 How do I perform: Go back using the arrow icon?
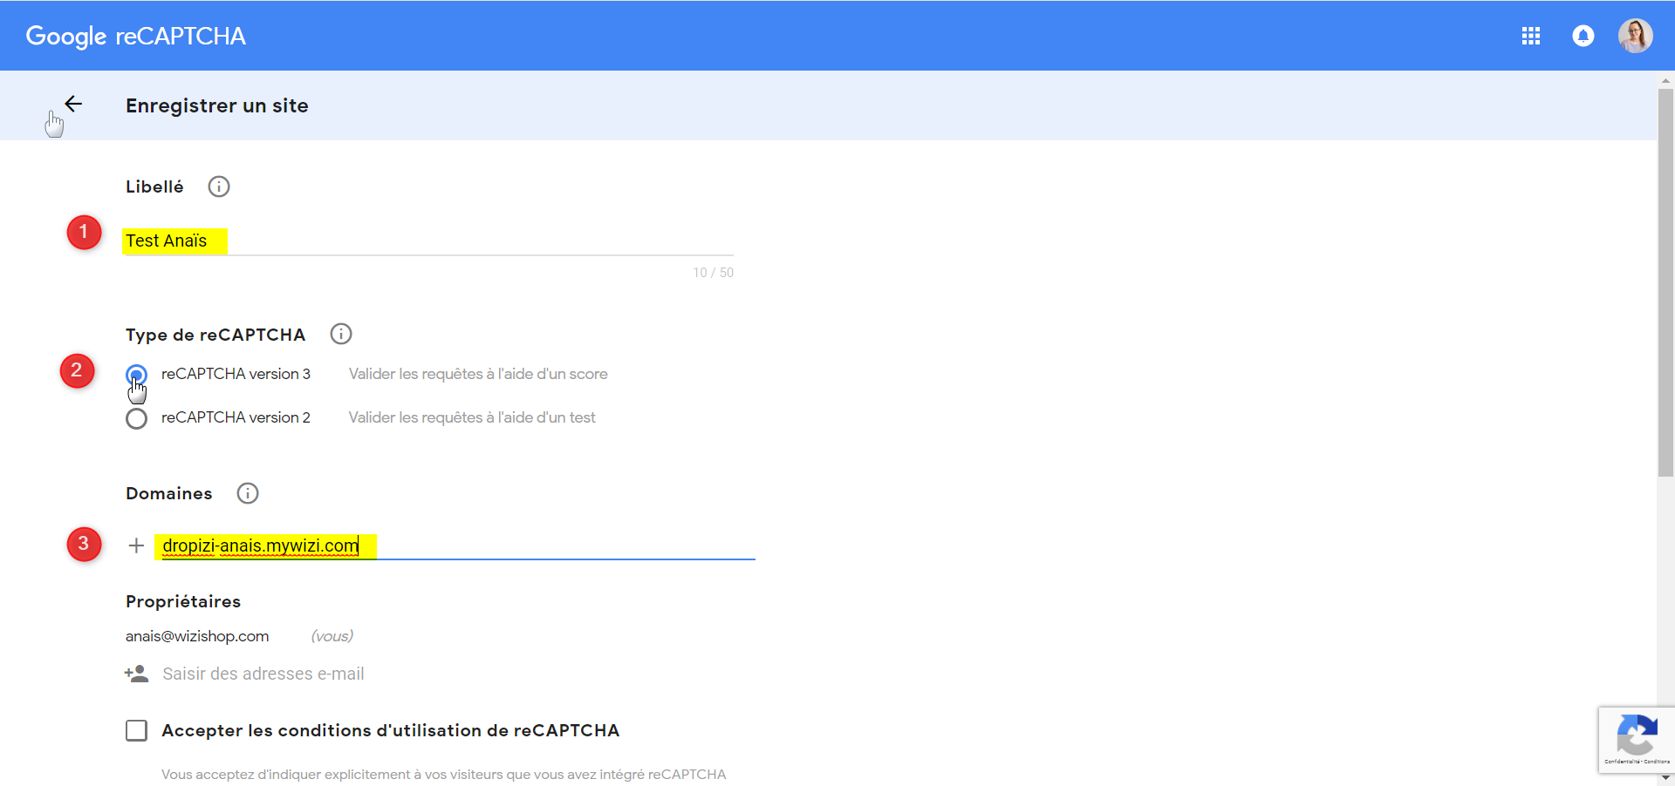[73, 105]
